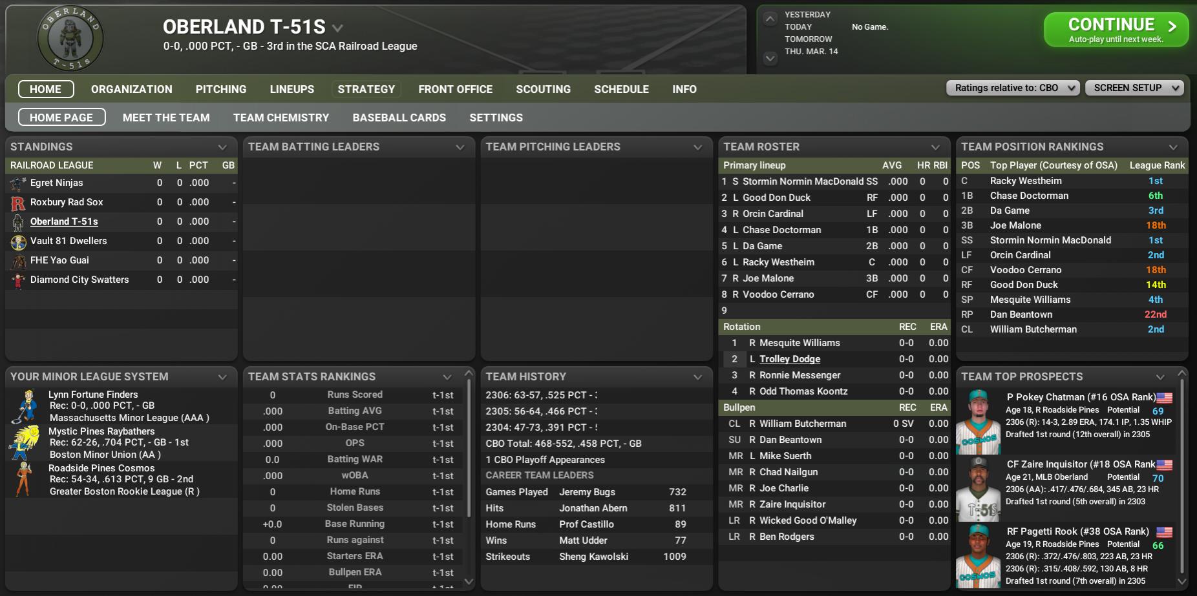This screenshot has width=1197, height=596.
Task: Open the Front Office menu
Action: tap(455, 89)
